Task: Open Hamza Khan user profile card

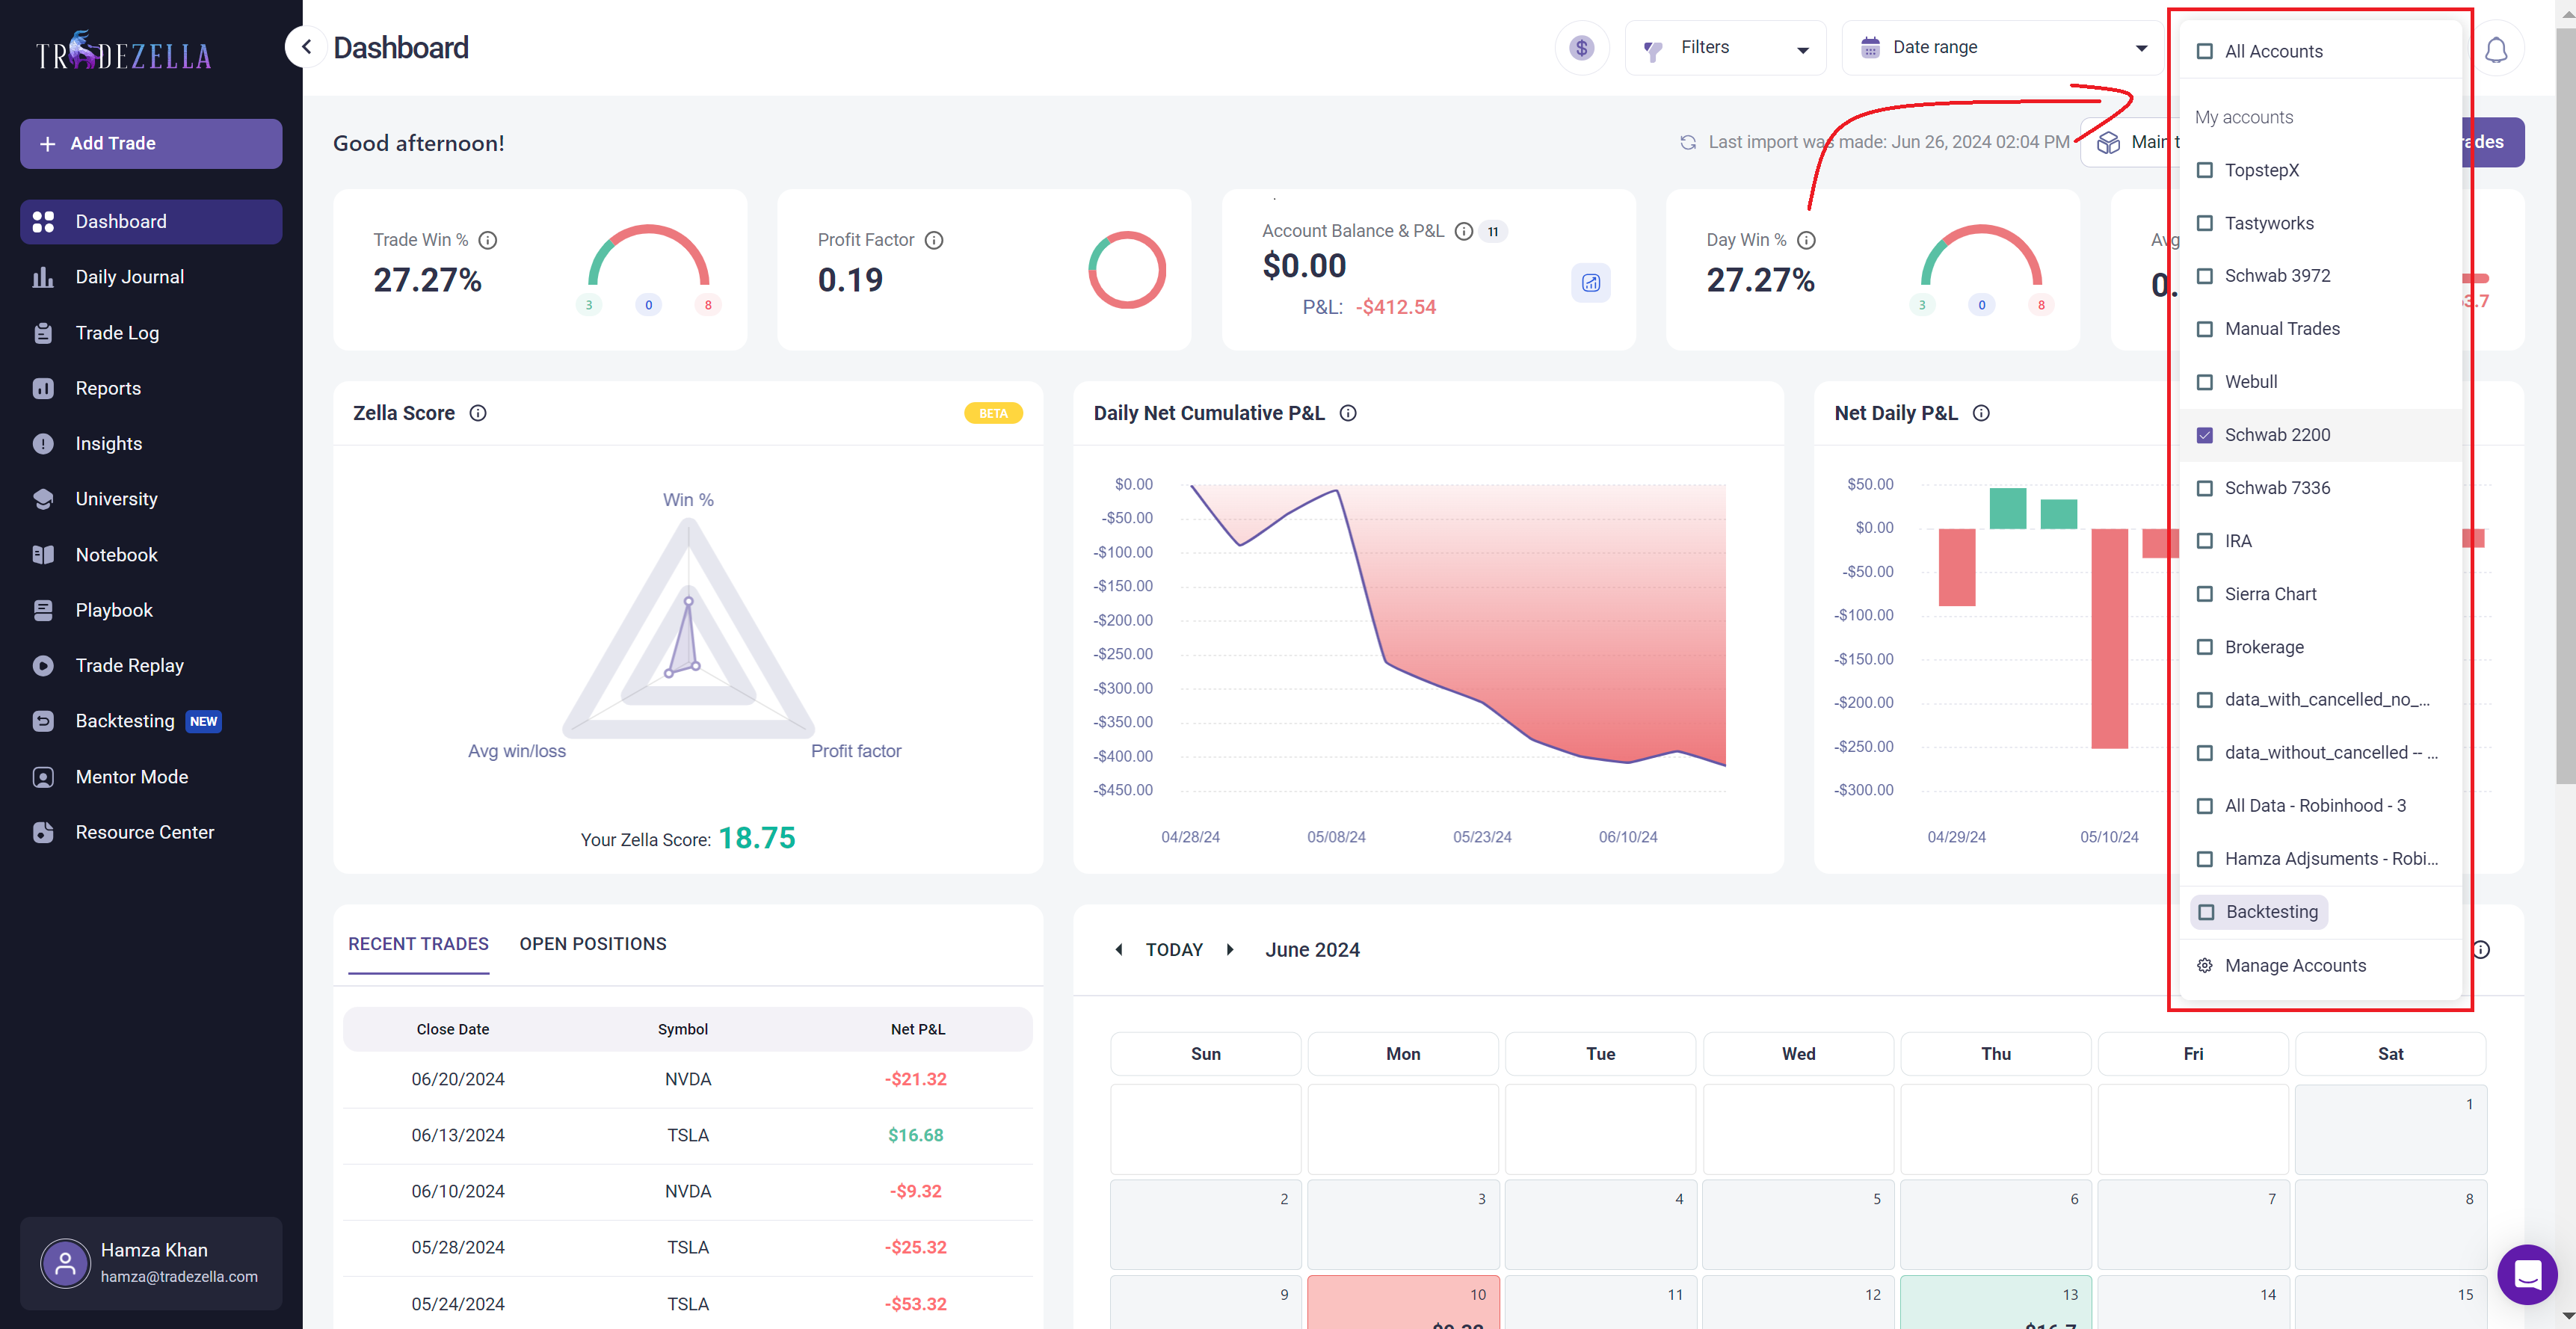Action: click(151, 1263)
